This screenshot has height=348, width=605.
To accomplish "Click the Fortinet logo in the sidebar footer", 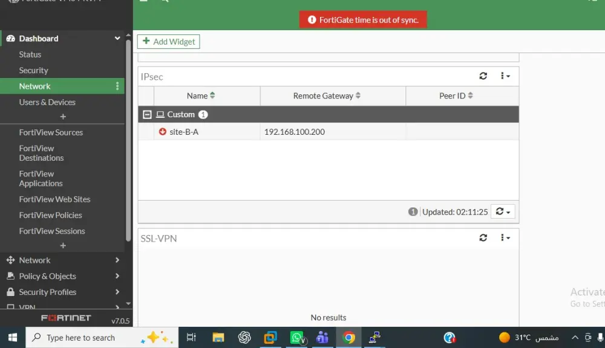I will click(66, 318).
